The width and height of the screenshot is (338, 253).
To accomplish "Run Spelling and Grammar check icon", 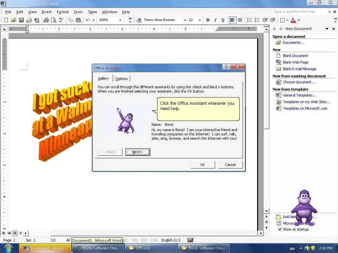I will click(61, 20).
